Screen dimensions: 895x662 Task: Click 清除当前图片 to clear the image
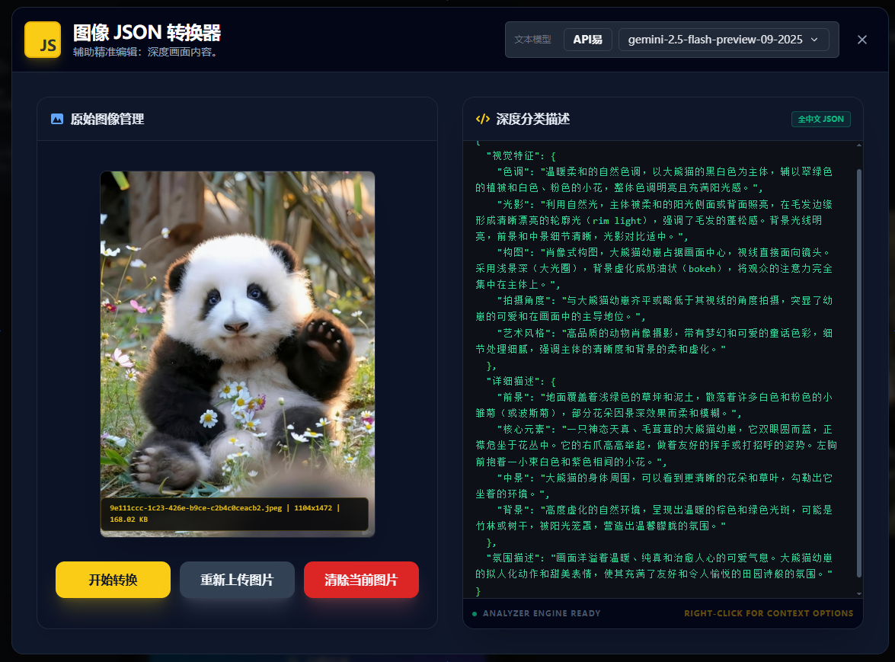(x=361, y=580)
